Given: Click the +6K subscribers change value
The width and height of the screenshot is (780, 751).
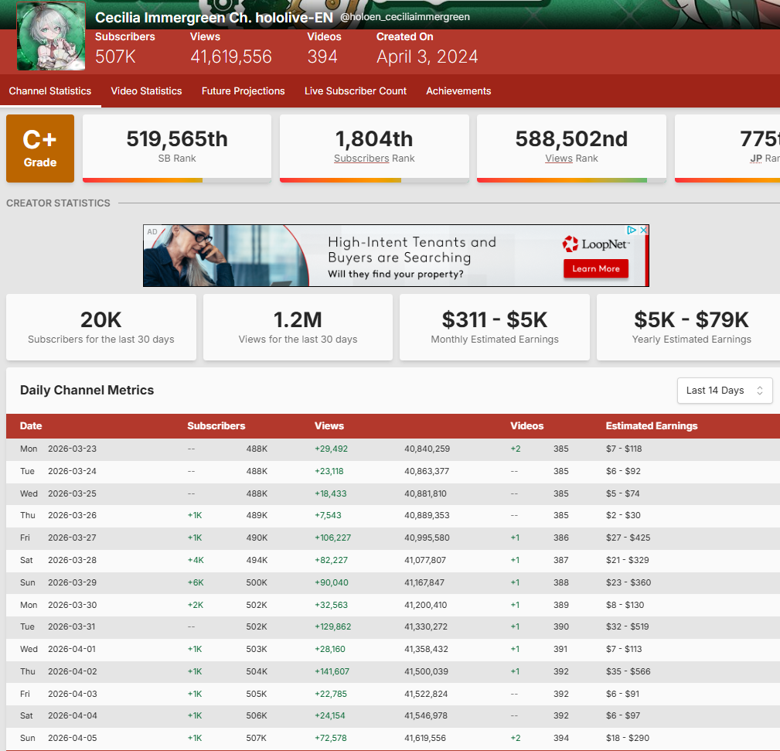Looking at the screenshot, I should pos(196,583).
